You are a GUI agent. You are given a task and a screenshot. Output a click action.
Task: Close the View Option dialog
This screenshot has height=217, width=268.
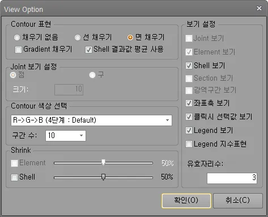coord(259,8)
